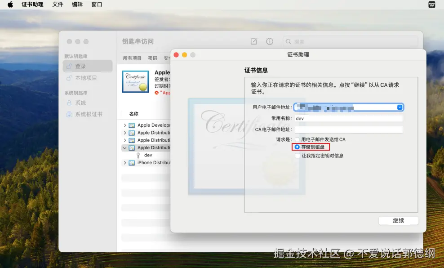Open the 用户电子邮件地址 dropdown arrow
Image resolution: width=444 pixels, height=268 pixels.
tap(400, 107)
